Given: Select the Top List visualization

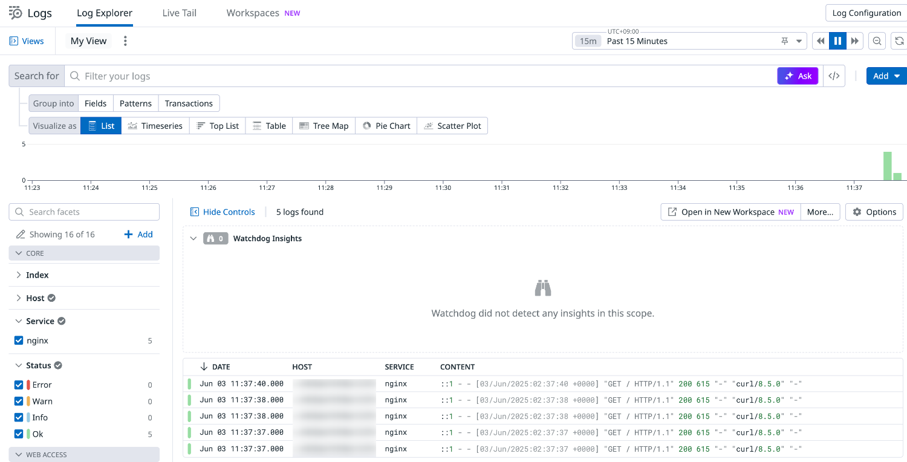Looking at the screenshot, I should [218, 126].
